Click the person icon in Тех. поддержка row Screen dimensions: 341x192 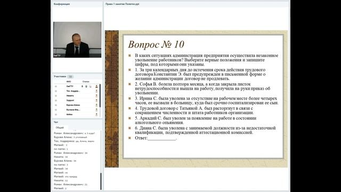click(x=96, y=91)
